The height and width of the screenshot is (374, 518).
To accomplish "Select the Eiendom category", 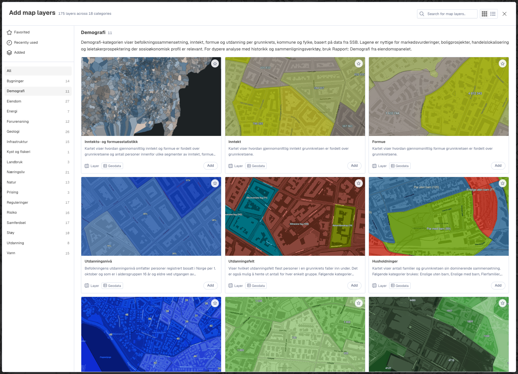I will (38, 101).
